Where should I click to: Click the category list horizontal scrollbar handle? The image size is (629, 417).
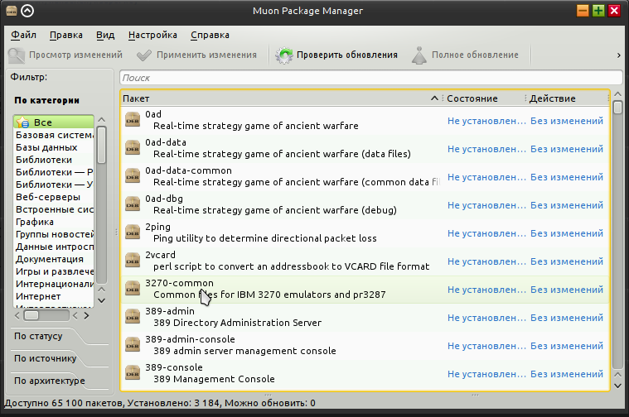31,316
